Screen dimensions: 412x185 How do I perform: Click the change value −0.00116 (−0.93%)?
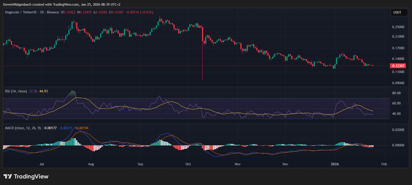[x=138, y=12]
